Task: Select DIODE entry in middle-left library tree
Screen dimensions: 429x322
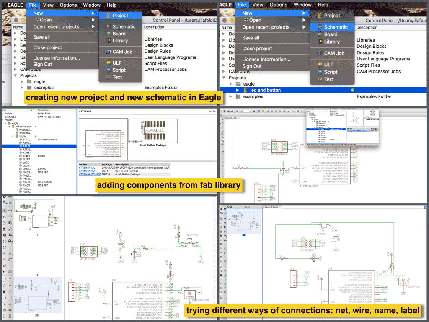Action: (x=26, y=156)
